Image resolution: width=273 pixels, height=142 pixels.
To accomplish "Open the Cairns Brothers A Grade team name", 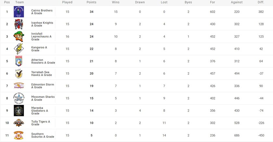I will coord(42,12).
